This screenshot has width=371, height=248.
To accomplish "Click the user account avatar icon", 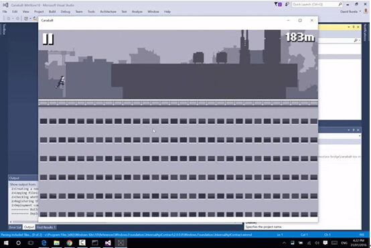I will pyautogui.click(x=366, y=11).
